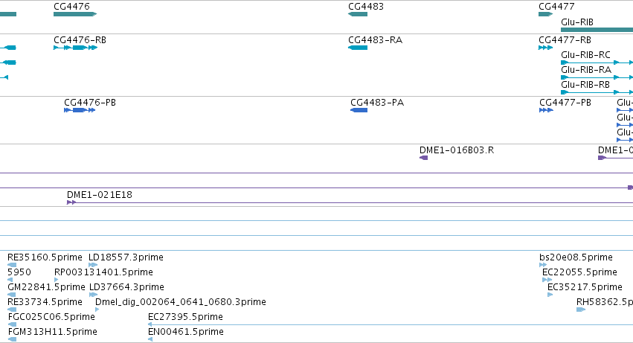Select the FGM313H11.5prime EST glyph
Screen dimensions: 633x343
[13, 339]
